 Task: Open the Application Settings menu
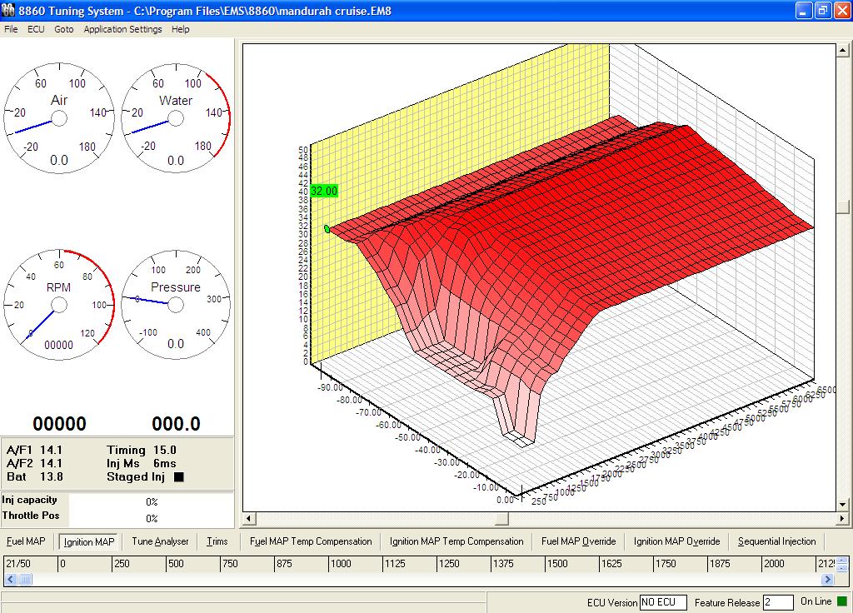pyautogui.click(x=122, y=29)
